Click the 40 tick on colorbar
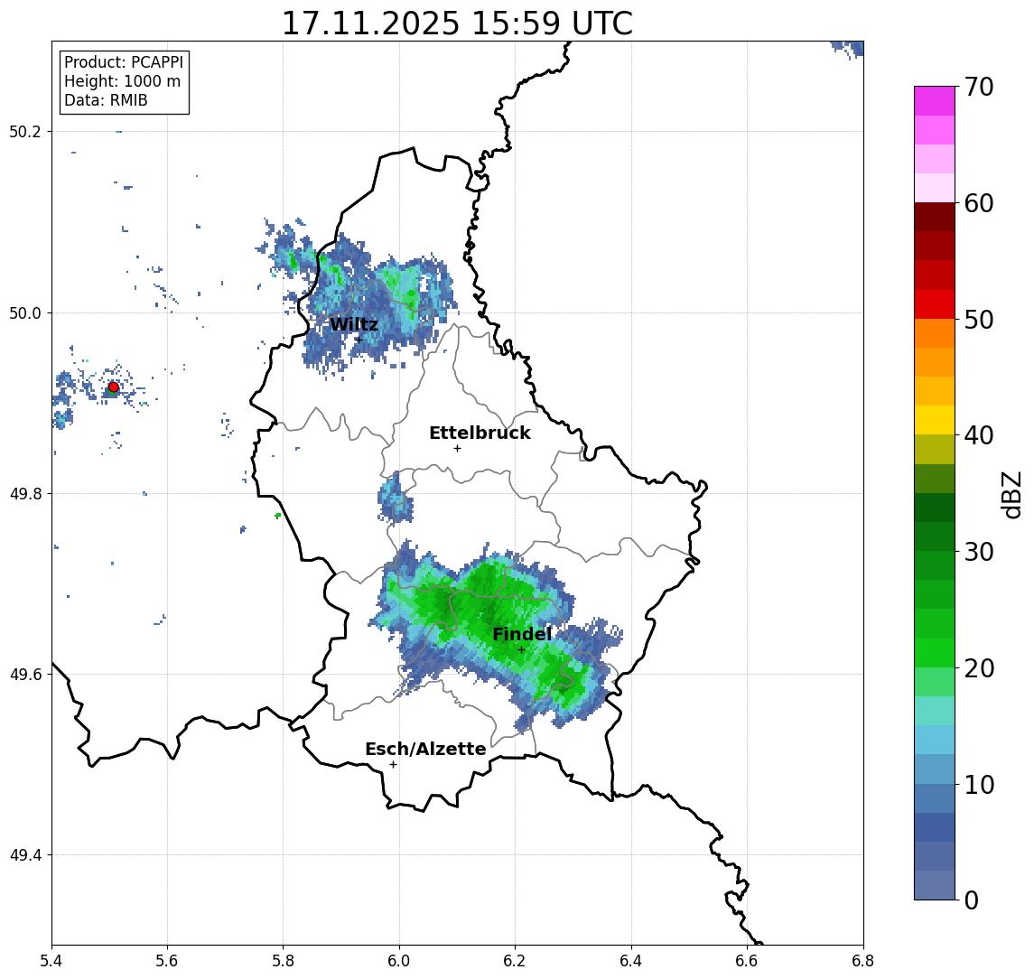1034x979 pixels. coord(979,435)
